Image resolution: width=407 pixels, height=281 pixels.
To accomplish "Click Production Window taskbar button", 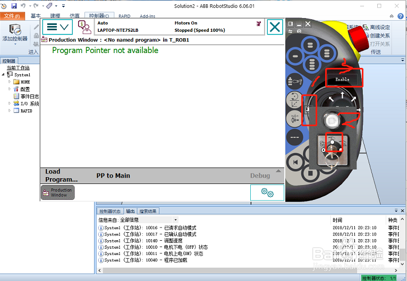I will (57, 192).
